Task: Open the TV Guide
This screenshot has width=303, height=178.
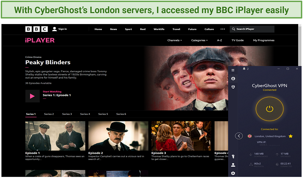Action: click(x=238, y=40)
